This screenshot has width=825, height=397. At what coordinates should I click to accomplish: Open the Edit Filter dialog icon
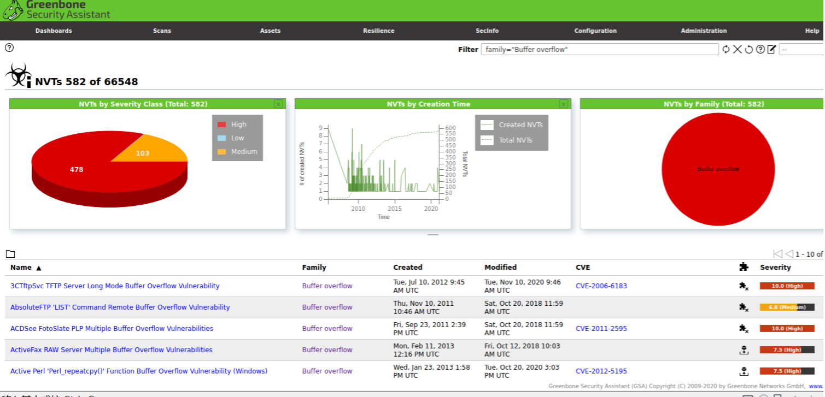[771, 50]
